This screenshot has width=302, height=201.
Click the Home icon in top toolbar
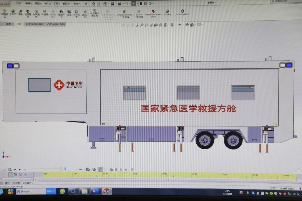[94, 4]
